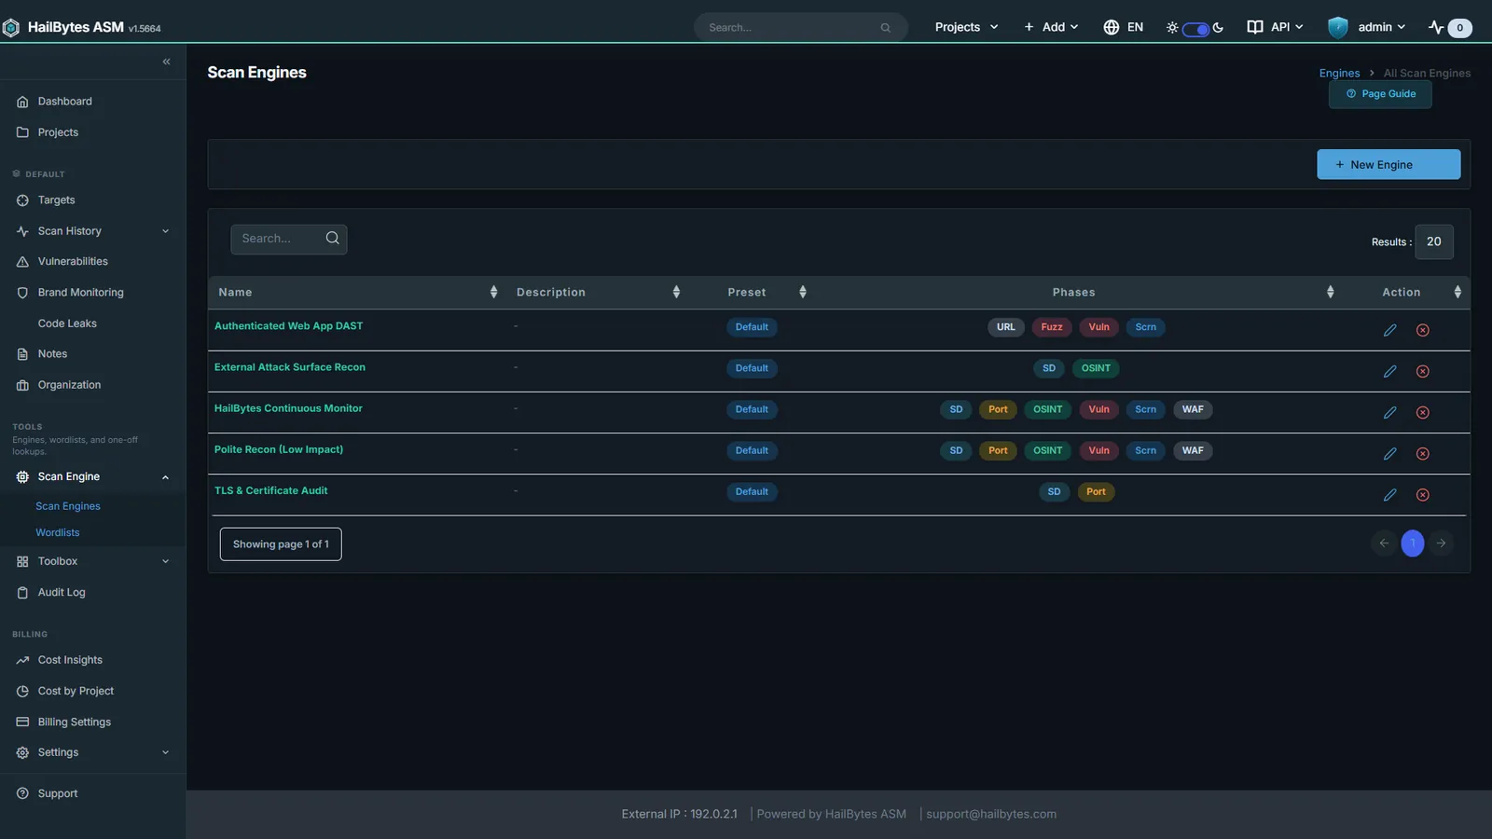
Task: Open TLS & Certificate Audit engine link
Action: point(270,490)
